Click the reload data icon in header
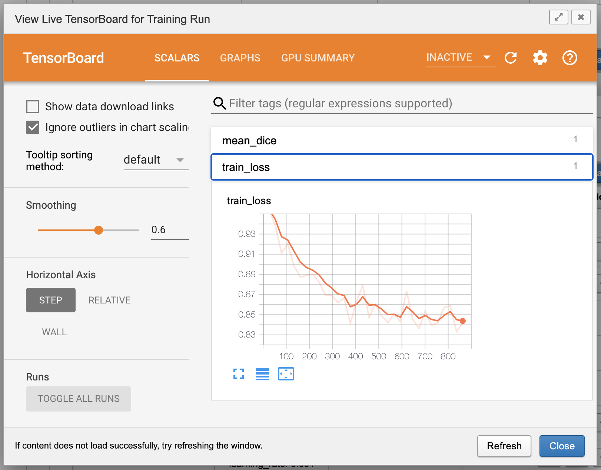Screen dimensions: 601x470 click(511, 58)
